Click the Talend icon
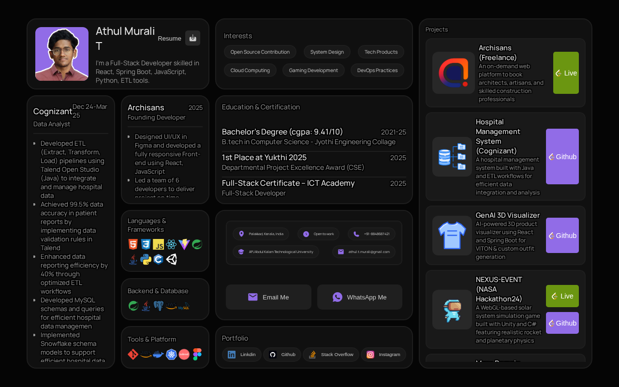 pos(184,355)
